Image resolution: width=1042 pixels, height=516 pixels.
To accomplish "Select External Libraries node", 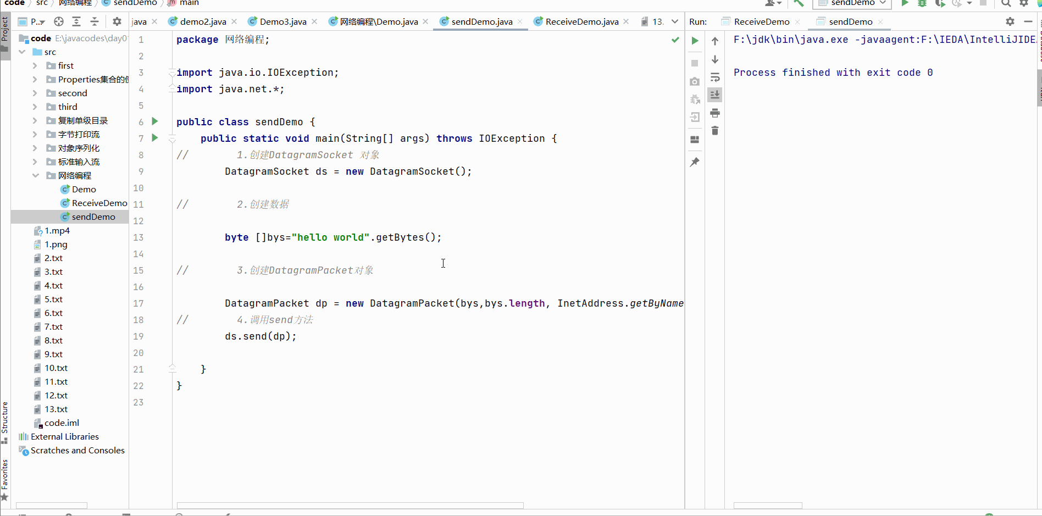I will coord(59,436).
